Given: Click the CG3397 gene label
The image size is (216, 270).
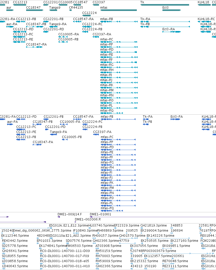Looking at the screenshot, I should (x=99, y=2).
